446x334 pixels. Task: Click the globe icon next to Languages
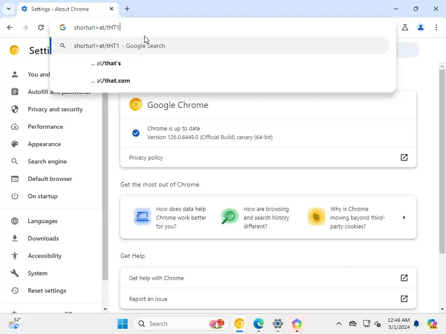click(x=15, y=221)
